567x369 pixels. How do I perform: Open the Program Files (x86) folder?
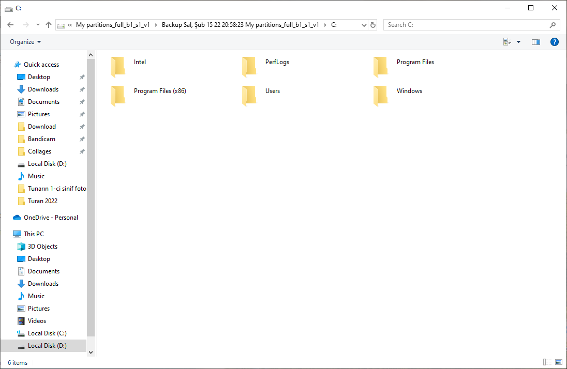pos(148,96)
